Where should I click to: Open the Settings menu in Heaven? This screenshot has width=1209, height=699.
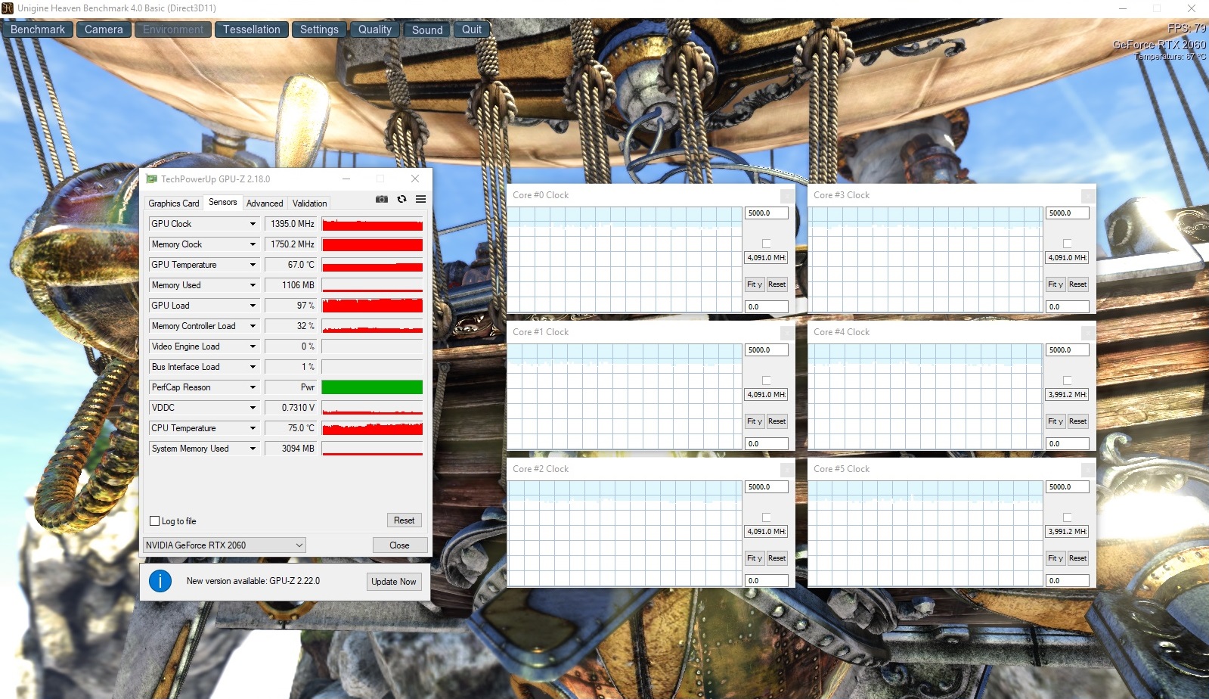pyautogui.click(x=319, y=30)
